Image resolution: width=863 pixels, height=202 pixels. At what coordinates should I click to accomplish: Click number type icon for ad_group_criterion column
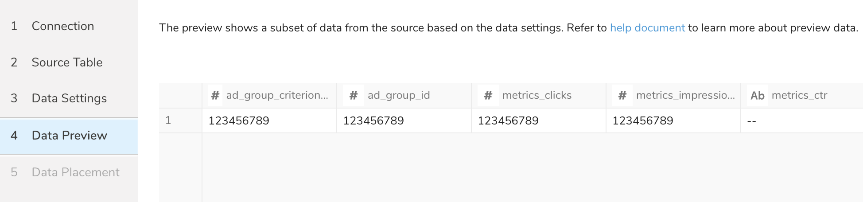(x=215, y=96)
